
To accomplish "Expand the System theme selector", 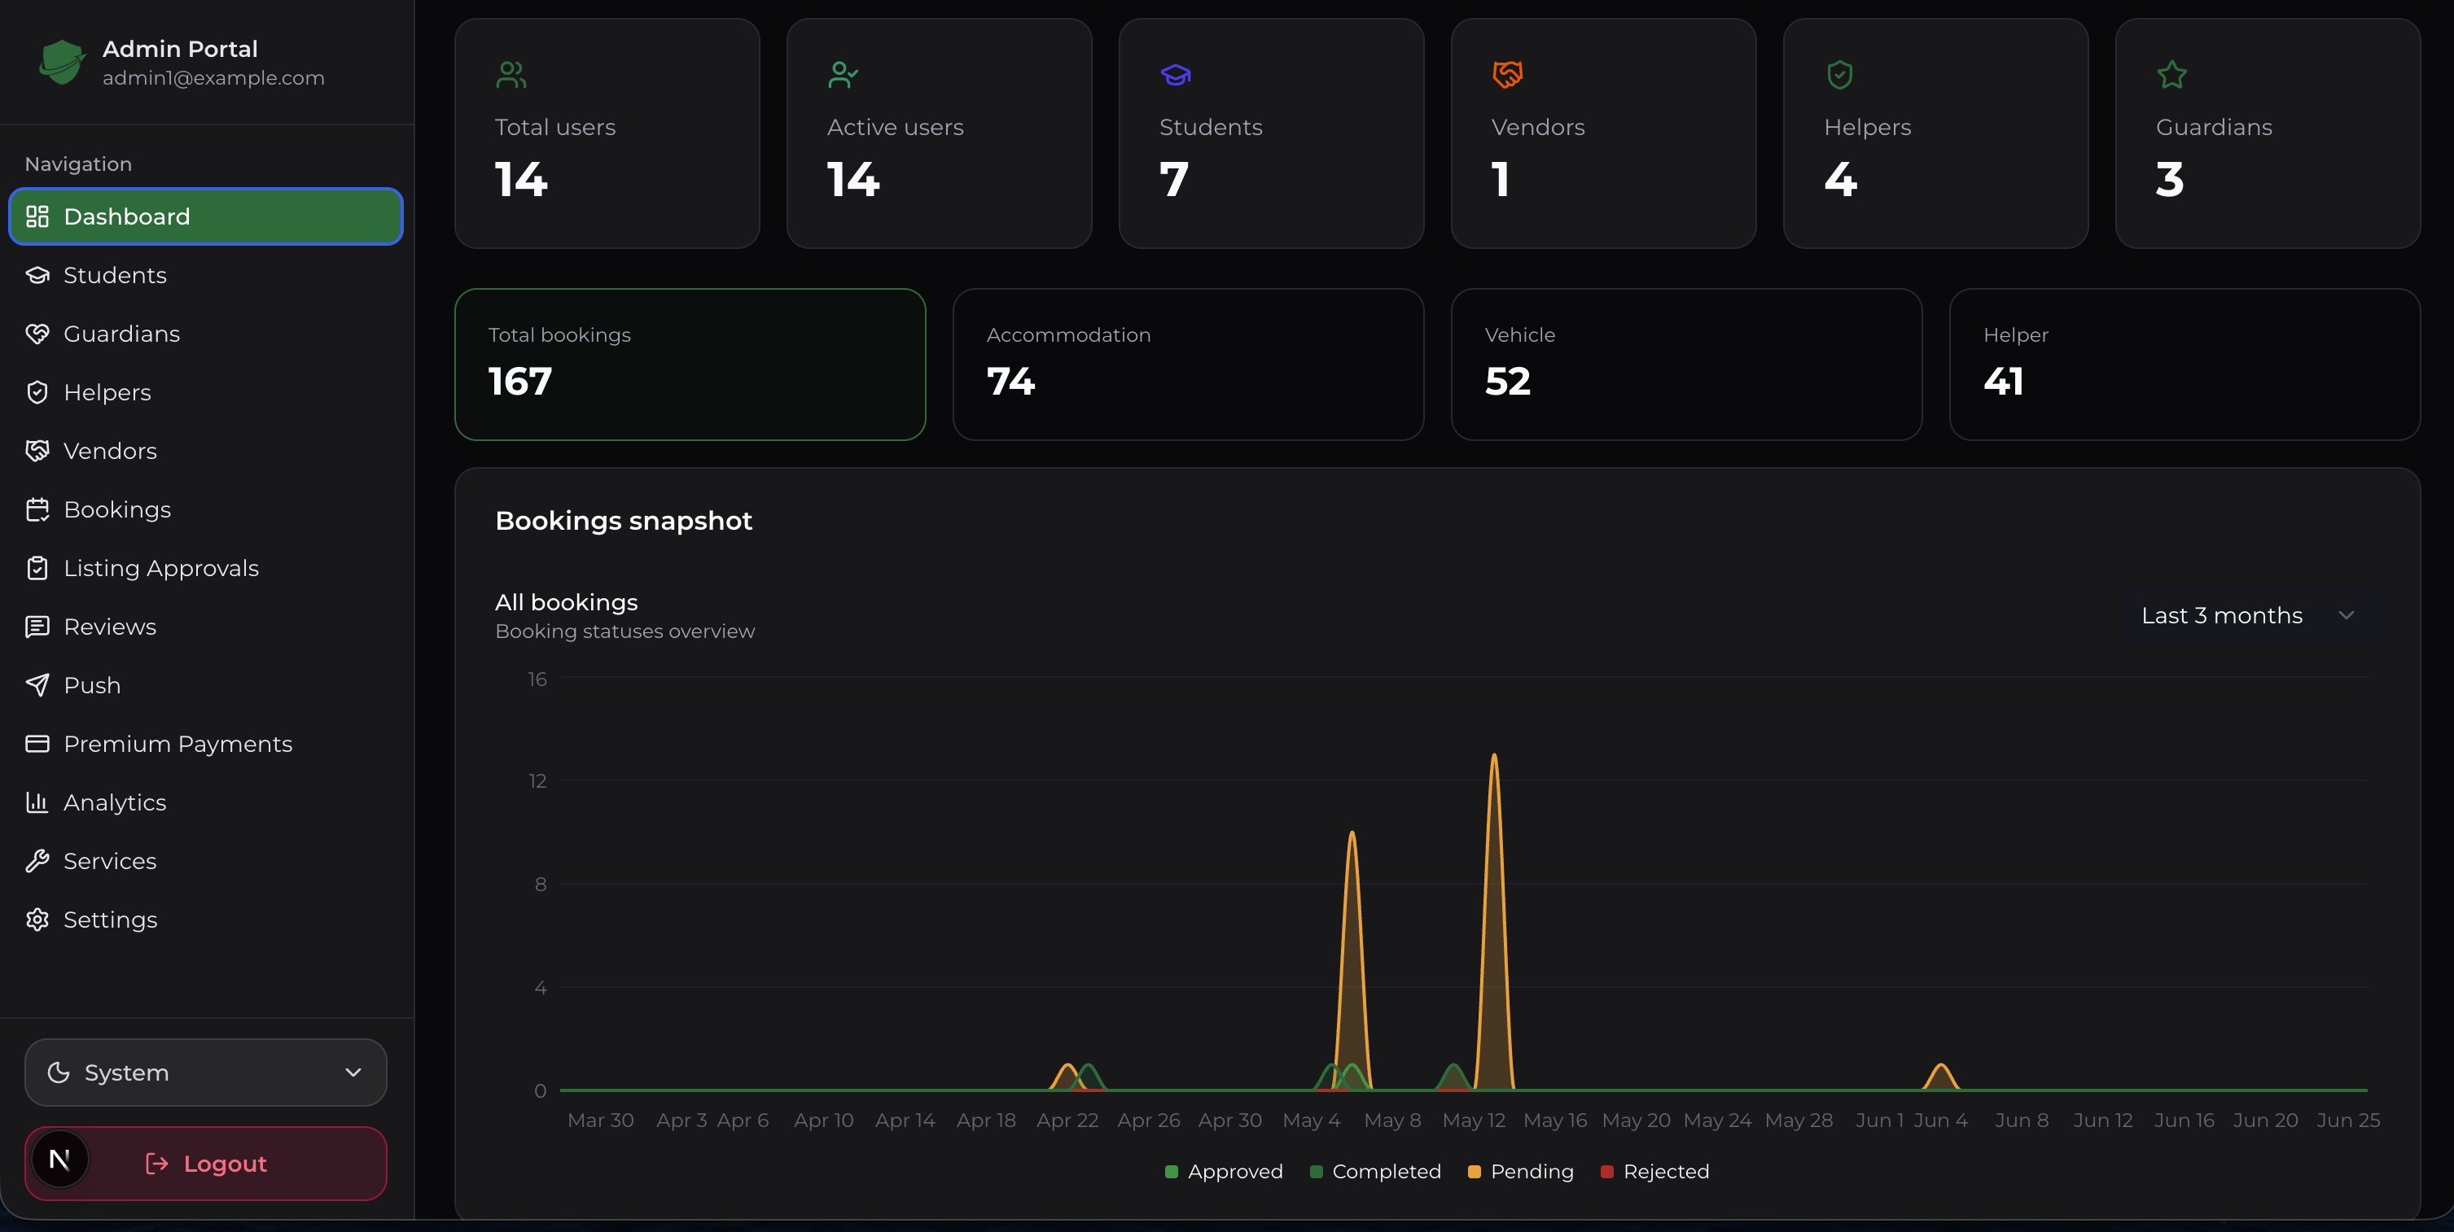I will tap(206, 1073).
